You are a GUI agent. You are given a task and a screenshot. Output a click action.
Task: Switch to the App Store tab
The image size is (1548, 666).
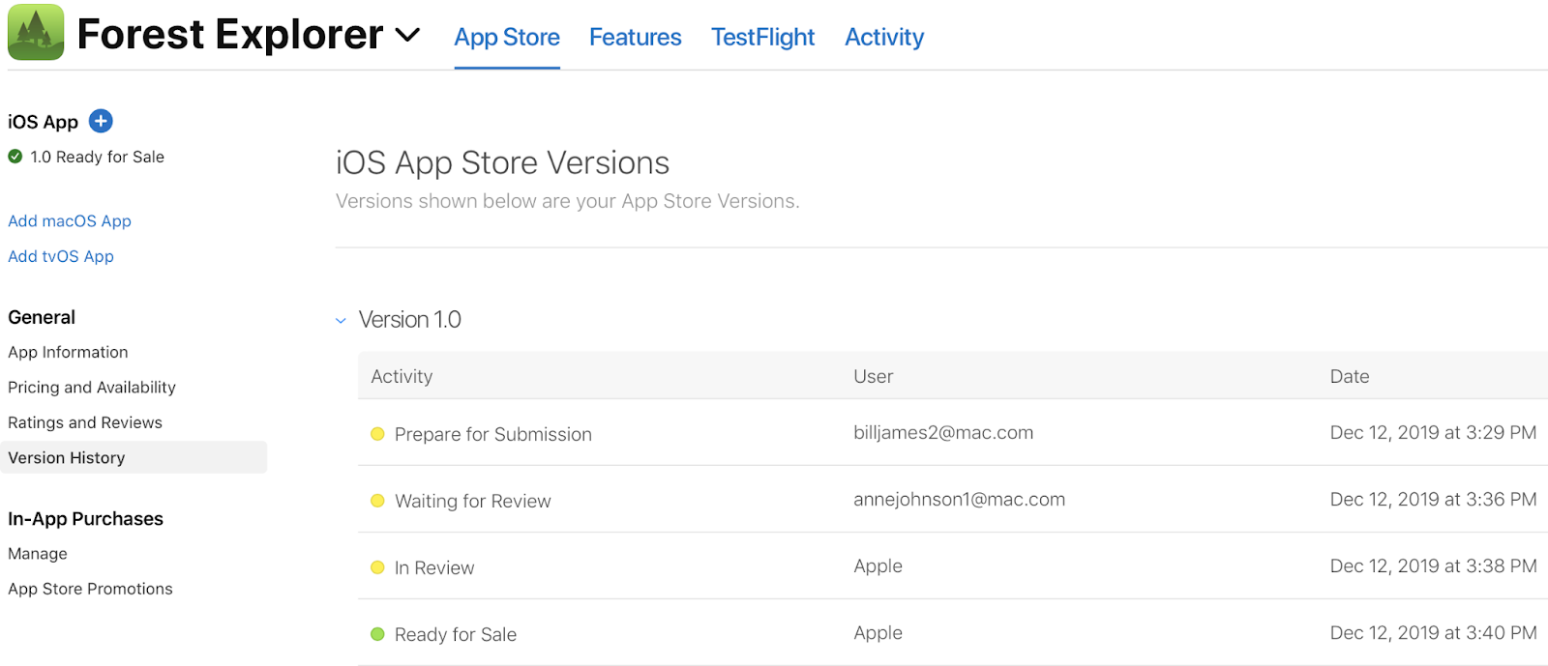[x=507, y=38]
